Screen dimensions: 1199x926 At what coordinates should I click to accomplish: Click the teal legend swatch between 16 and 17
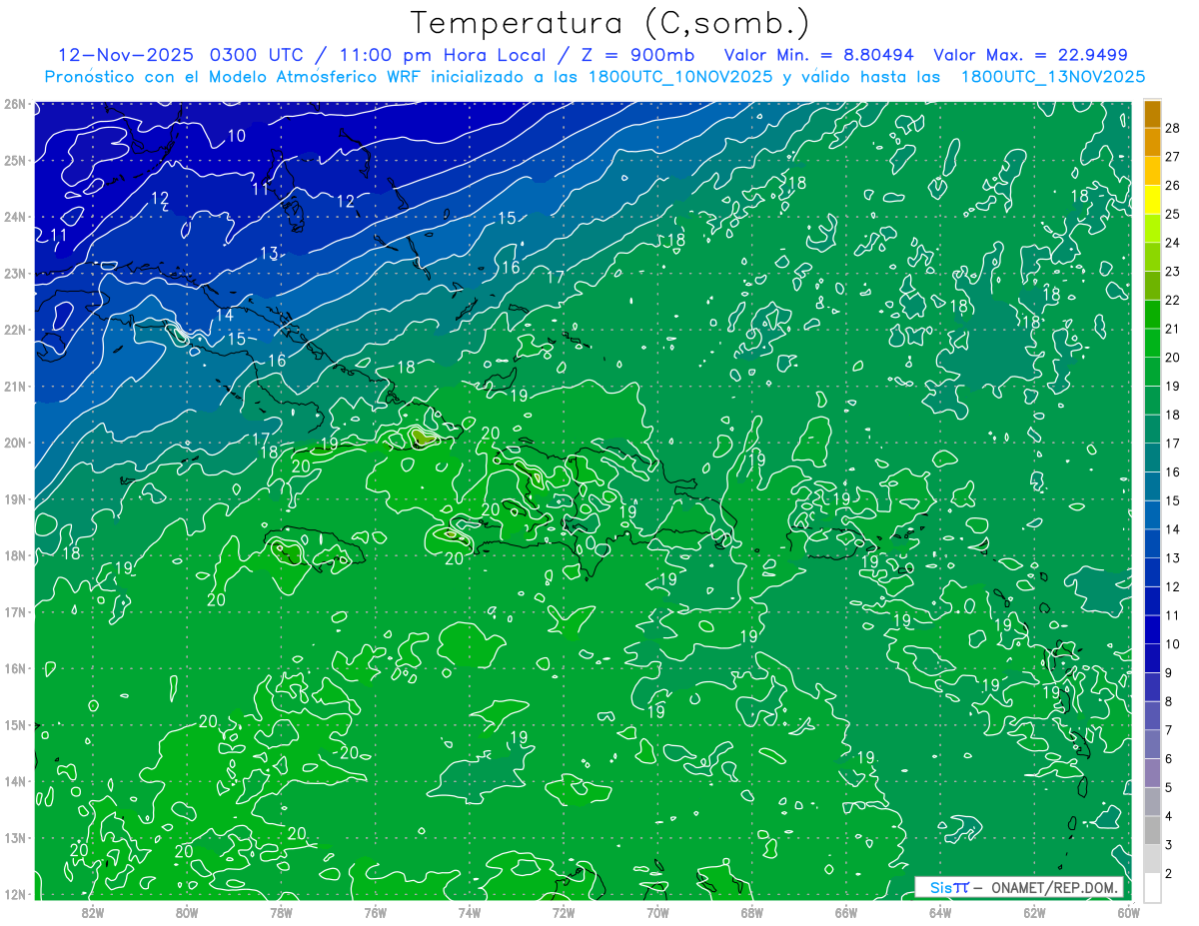point(1152,459)
